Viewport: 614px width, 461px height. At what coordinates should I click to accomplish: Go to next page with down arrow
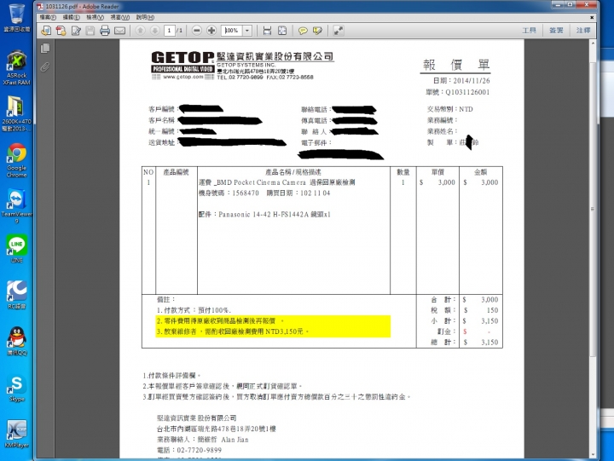pos(154,31)
